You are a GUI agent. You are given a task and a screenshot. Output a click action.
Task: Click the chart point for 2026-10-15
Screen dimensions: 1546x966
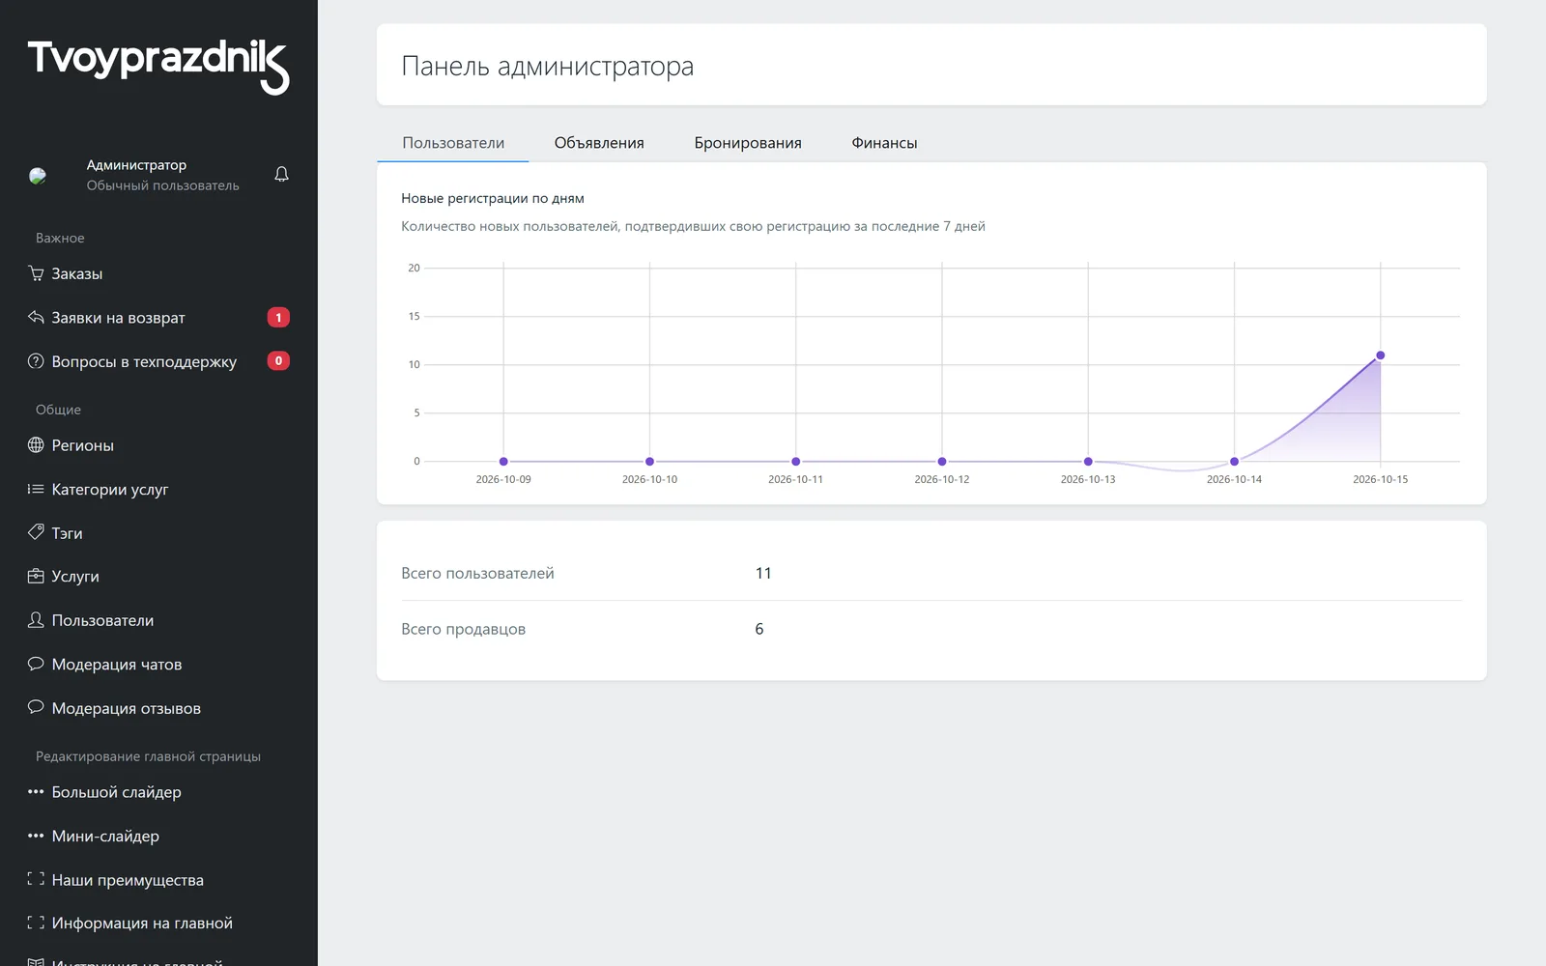1380,355
